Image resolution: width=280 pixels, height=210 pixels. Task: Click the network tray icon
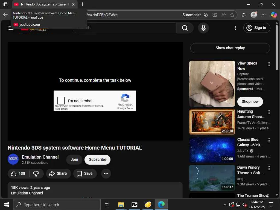click(x=238, y=205)
